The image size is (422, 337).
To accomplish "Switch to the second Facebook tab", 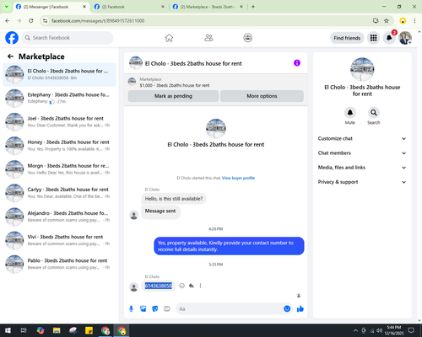I will click(x=129, y=7).
